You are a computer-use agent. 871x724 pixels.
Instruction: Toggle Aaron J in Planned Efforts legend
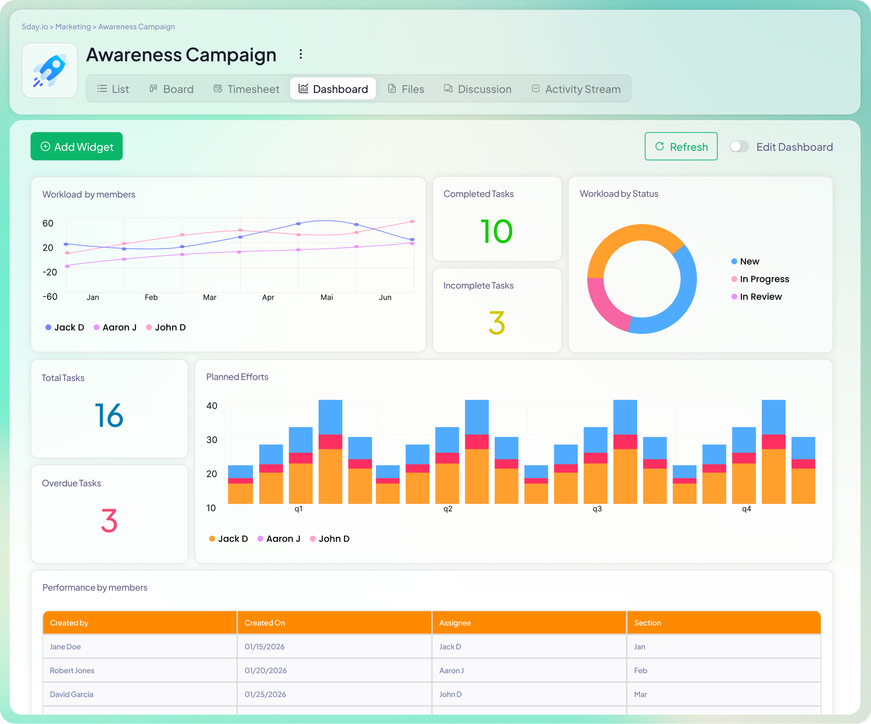click(x=279, y=539)
